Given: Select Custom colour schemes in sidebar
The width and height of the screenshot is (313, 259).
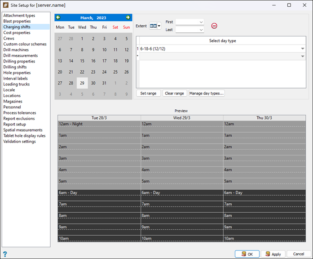Looking at the screenshot, I should click(x=25, y=44).
